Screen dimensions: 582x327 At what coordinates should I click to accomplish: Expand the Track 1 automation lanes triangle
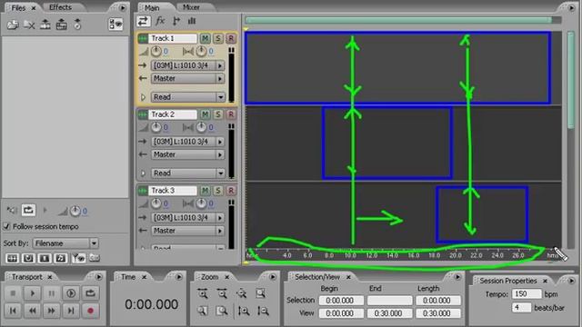click(143, 97)
